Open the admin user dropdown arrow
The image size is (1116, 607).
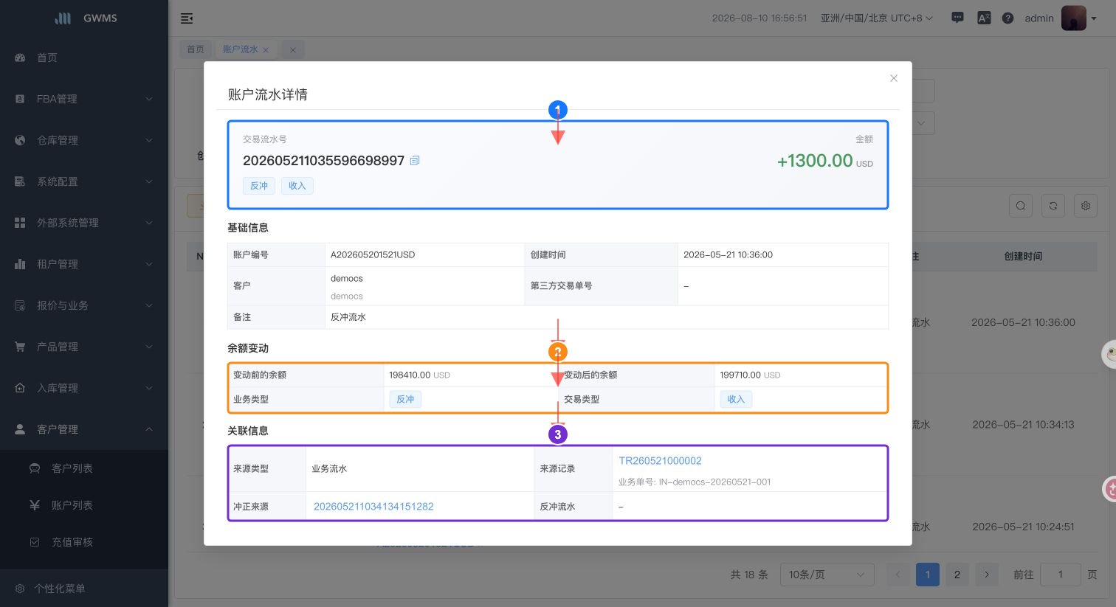pyautogui.click(x=1094, y=18)
